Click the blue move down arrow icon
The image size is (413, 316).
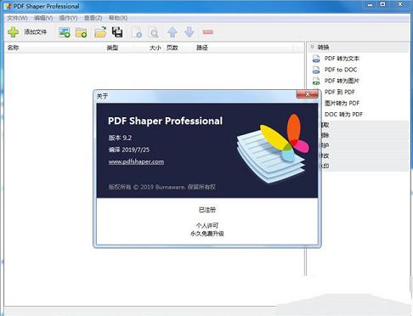[x=190, y=32]
